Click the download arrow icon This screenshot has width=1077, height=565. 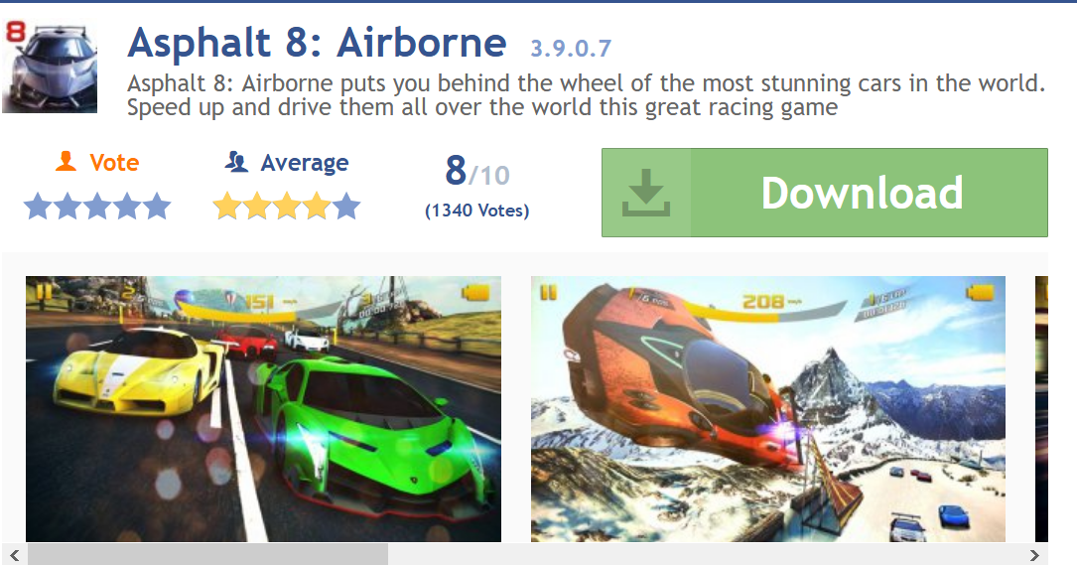pos(645,193)
